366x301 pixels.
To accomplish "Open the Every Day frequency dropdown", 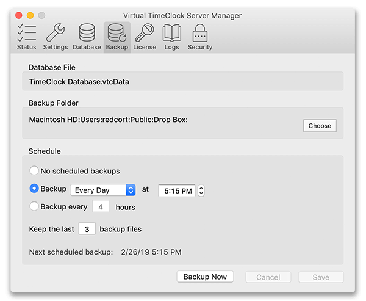I will pos(102,190).
